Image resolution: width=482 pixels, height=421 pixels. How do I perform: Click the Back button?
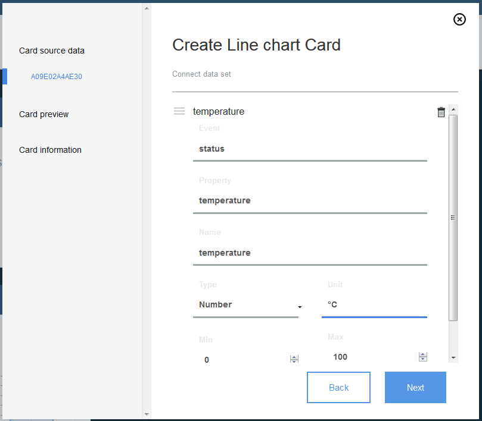coord(338,387)
